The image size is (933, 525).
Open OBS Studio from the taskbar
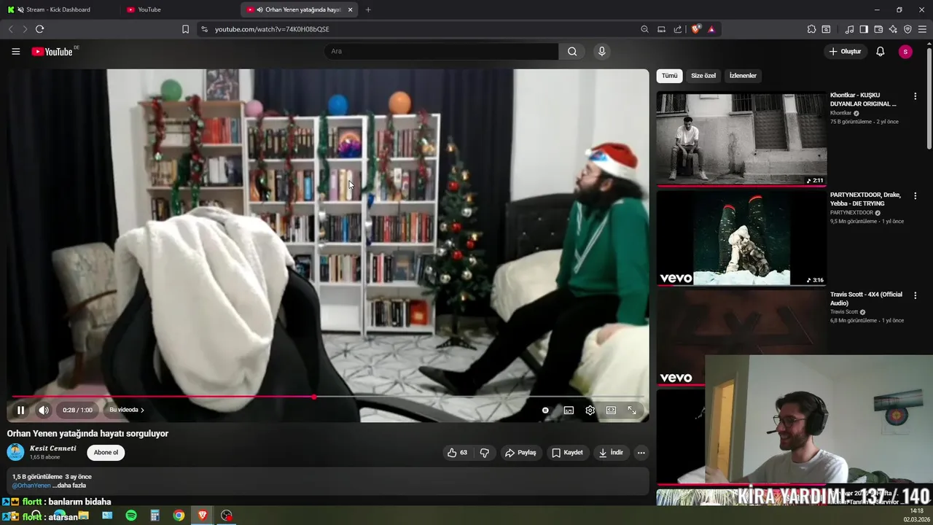[227, 516]
